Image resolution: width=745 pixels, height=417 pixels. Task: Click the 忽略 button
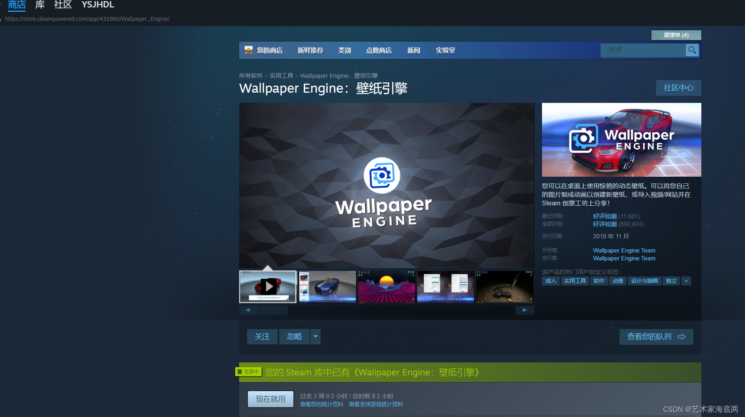tap(295, 337)
